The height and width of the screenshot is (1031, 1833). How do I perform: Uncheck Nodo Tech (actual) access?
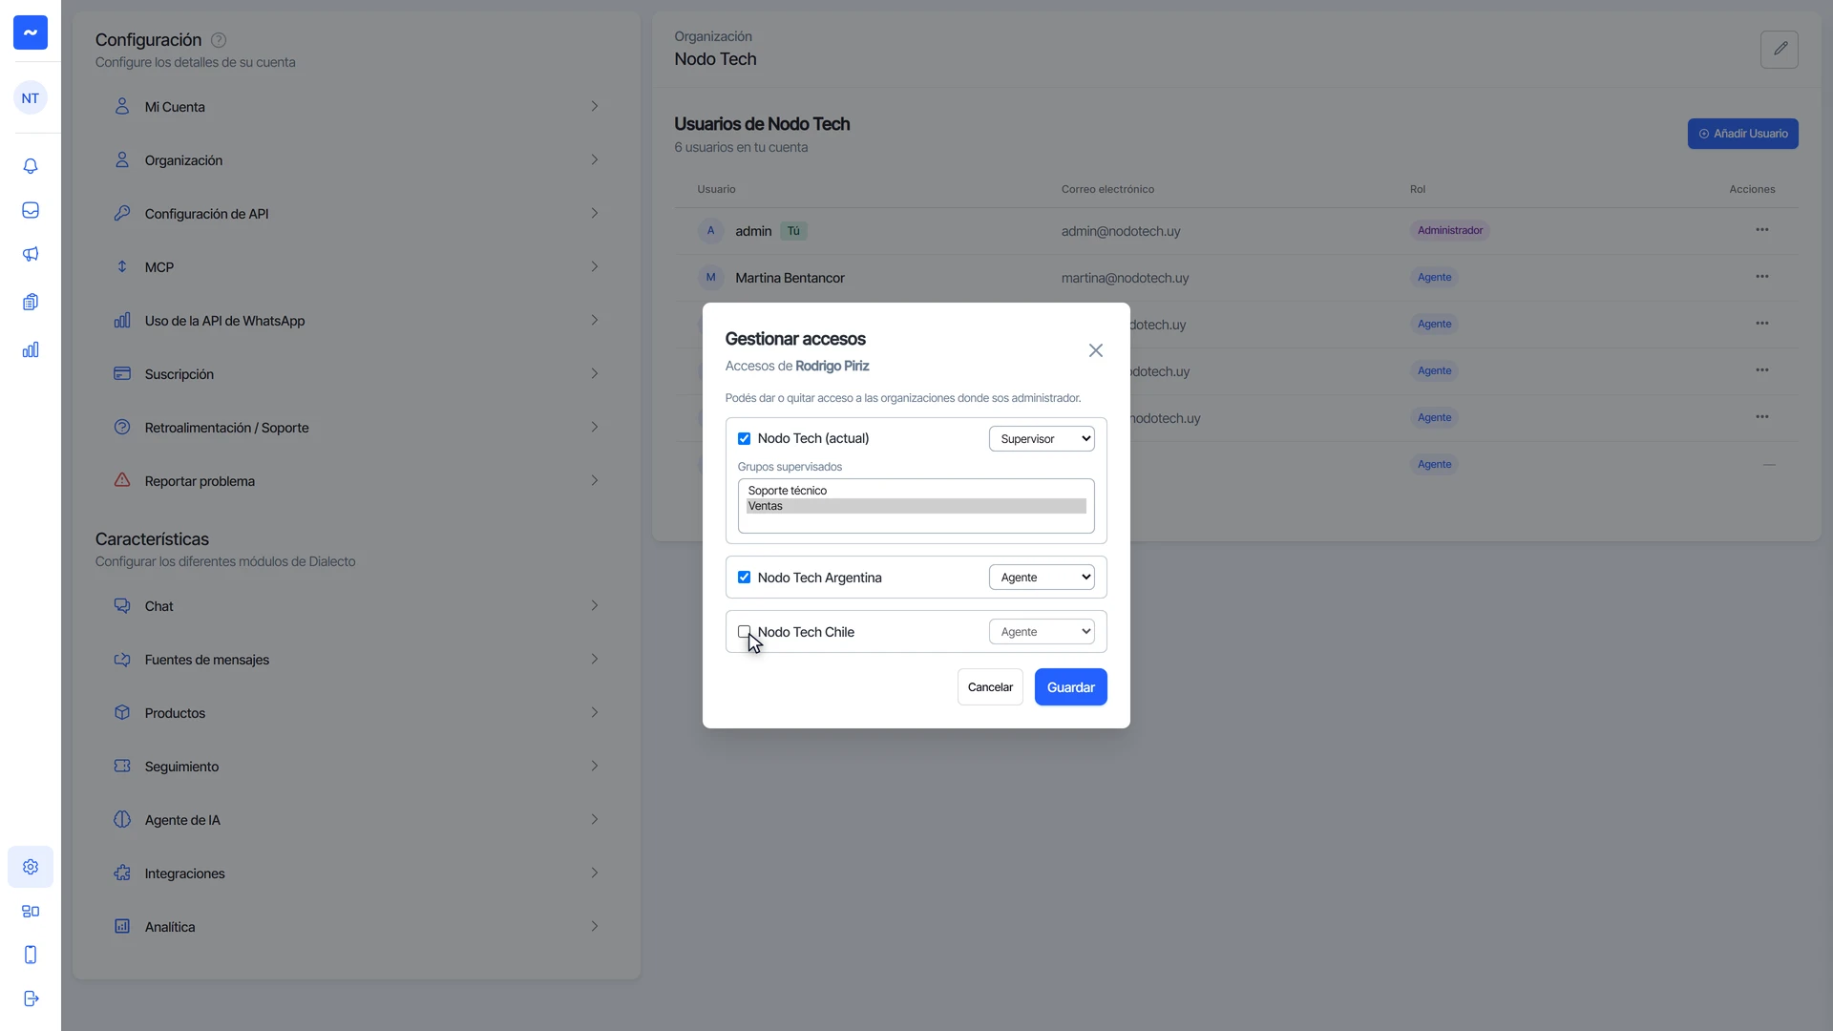click(x=744, y=439)
